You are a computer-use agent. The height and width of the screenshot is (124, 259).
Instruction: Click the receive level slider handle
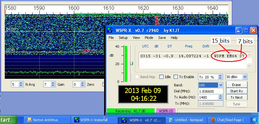tap(131, 63)
